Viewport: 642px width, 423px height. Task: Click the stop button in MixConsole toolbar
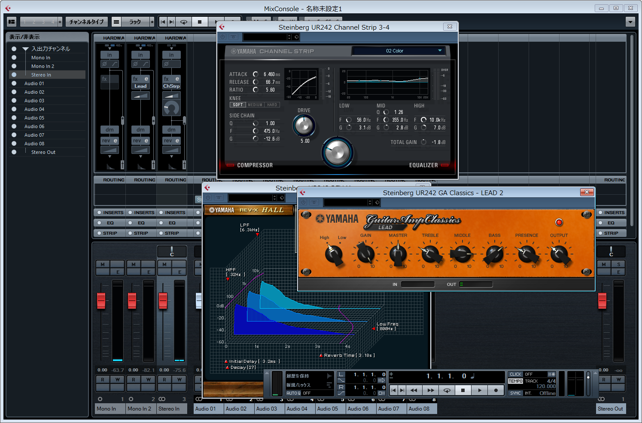point(200,21)
